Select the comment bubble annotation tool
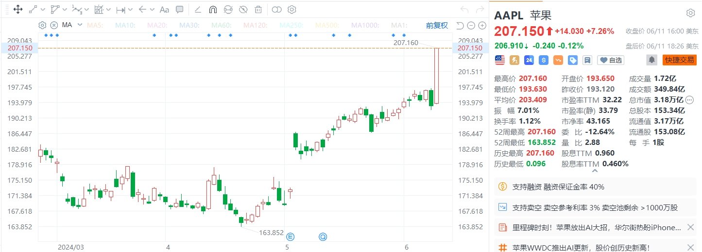Image resolution: width=702 pixels, height=252 pixels. [x=179, y=9]
